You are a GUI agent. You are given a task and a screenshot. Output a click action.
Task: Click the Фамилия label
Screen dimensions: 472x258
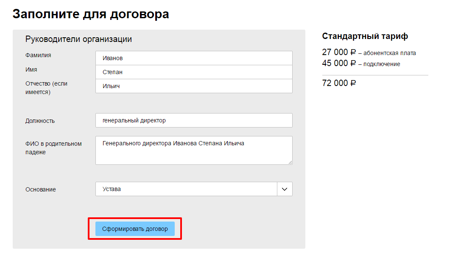[x=38, y=55]
